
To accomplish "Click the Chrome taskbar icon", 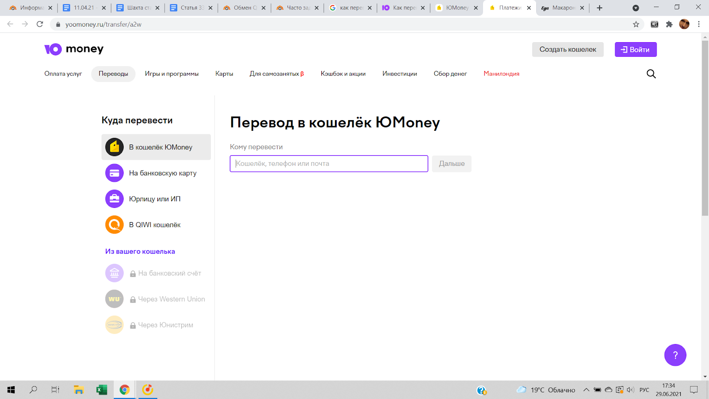I will pyautogui.click(x=125, y=390).
